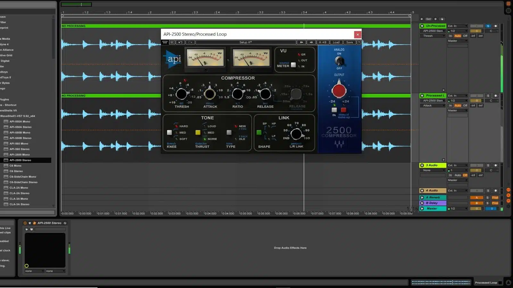Image resolution: width=513 pixels, height=288 pixels.
Task: Unfold the B Delay return track
Action: pos(422,203)
